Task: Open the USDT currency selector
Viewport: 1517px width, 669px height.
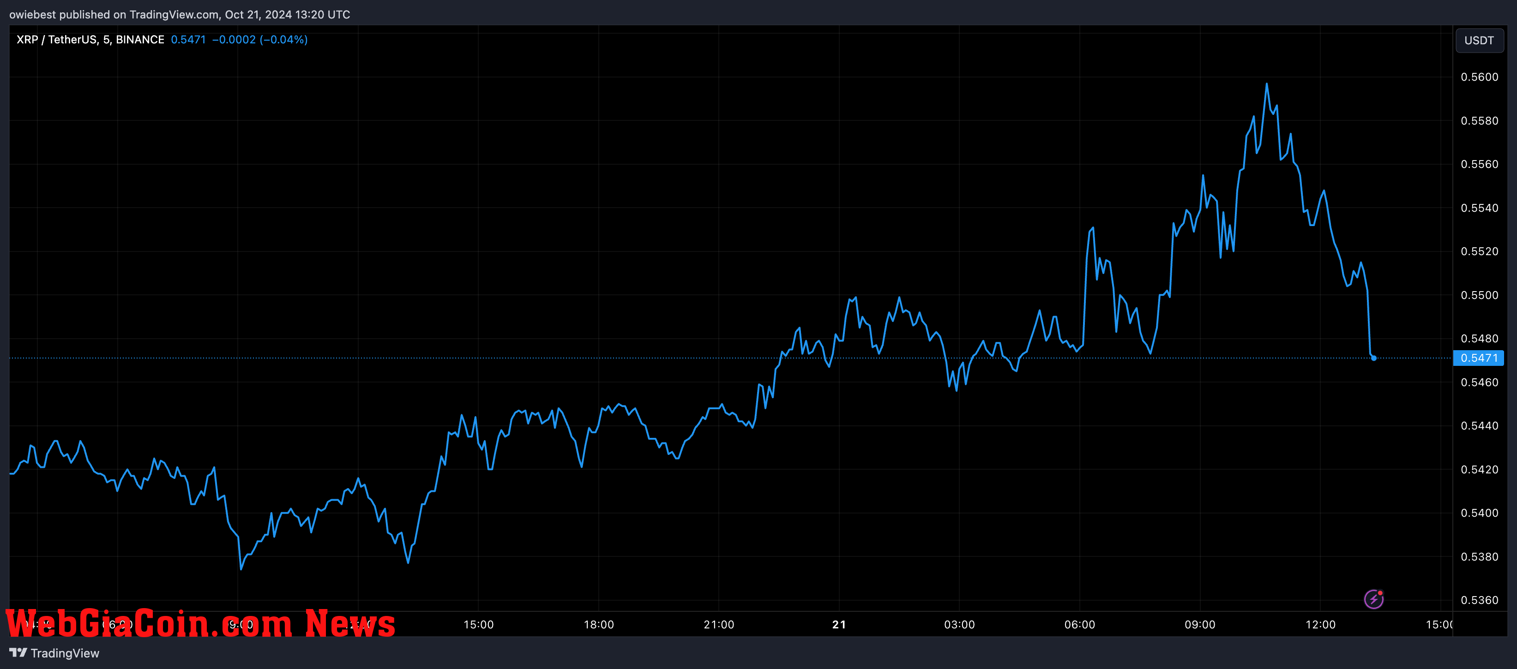Action: click(1479, 41)
